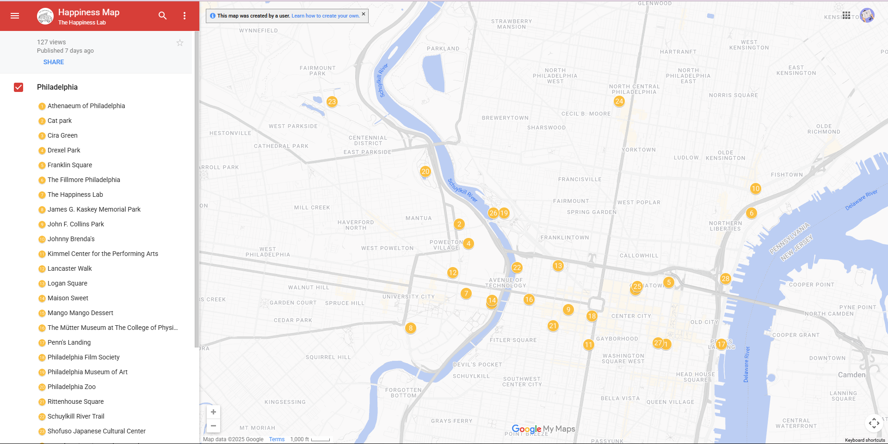Click the search icon in the red header

(163, 15)
